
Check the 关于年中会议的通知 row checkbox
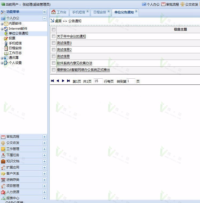[53, 36]
